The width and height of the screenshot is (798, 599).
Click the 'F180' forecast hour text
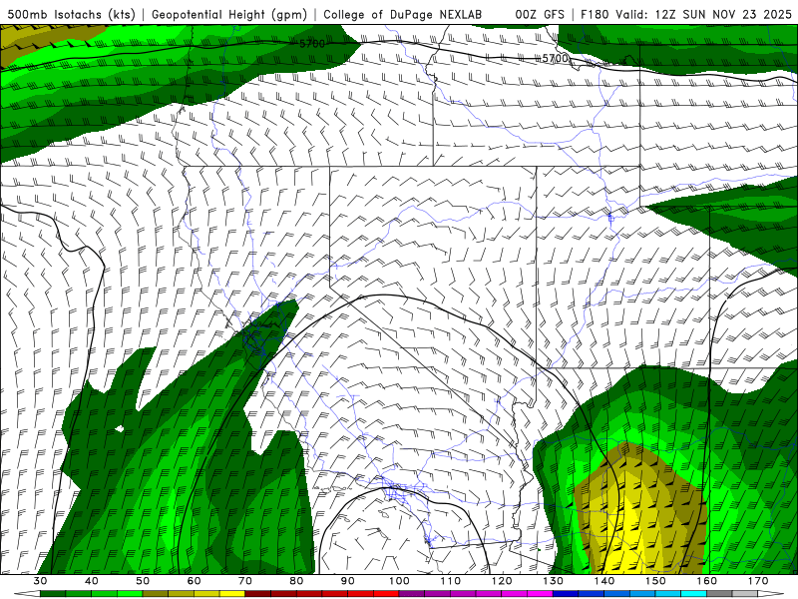click(595, 14)
